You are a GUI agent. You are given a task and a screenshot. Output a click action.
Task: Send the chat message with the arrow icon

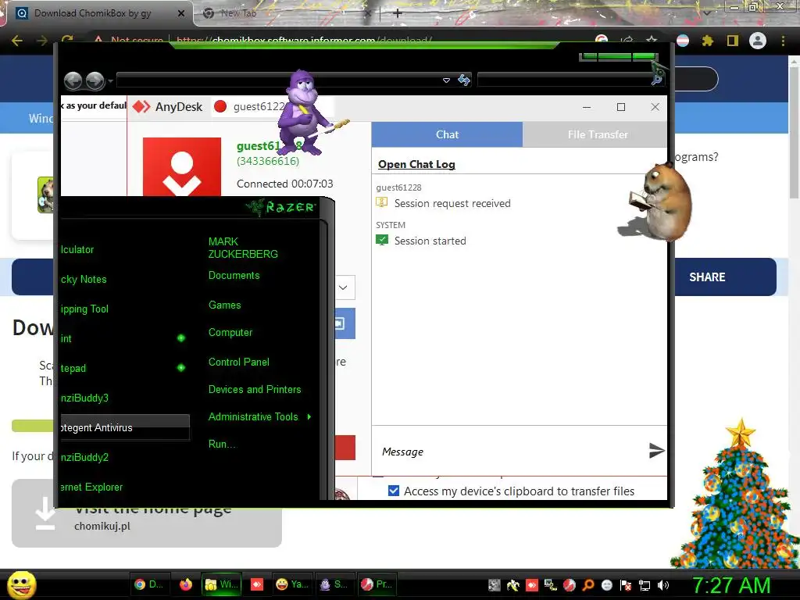[x=656, y=451]
